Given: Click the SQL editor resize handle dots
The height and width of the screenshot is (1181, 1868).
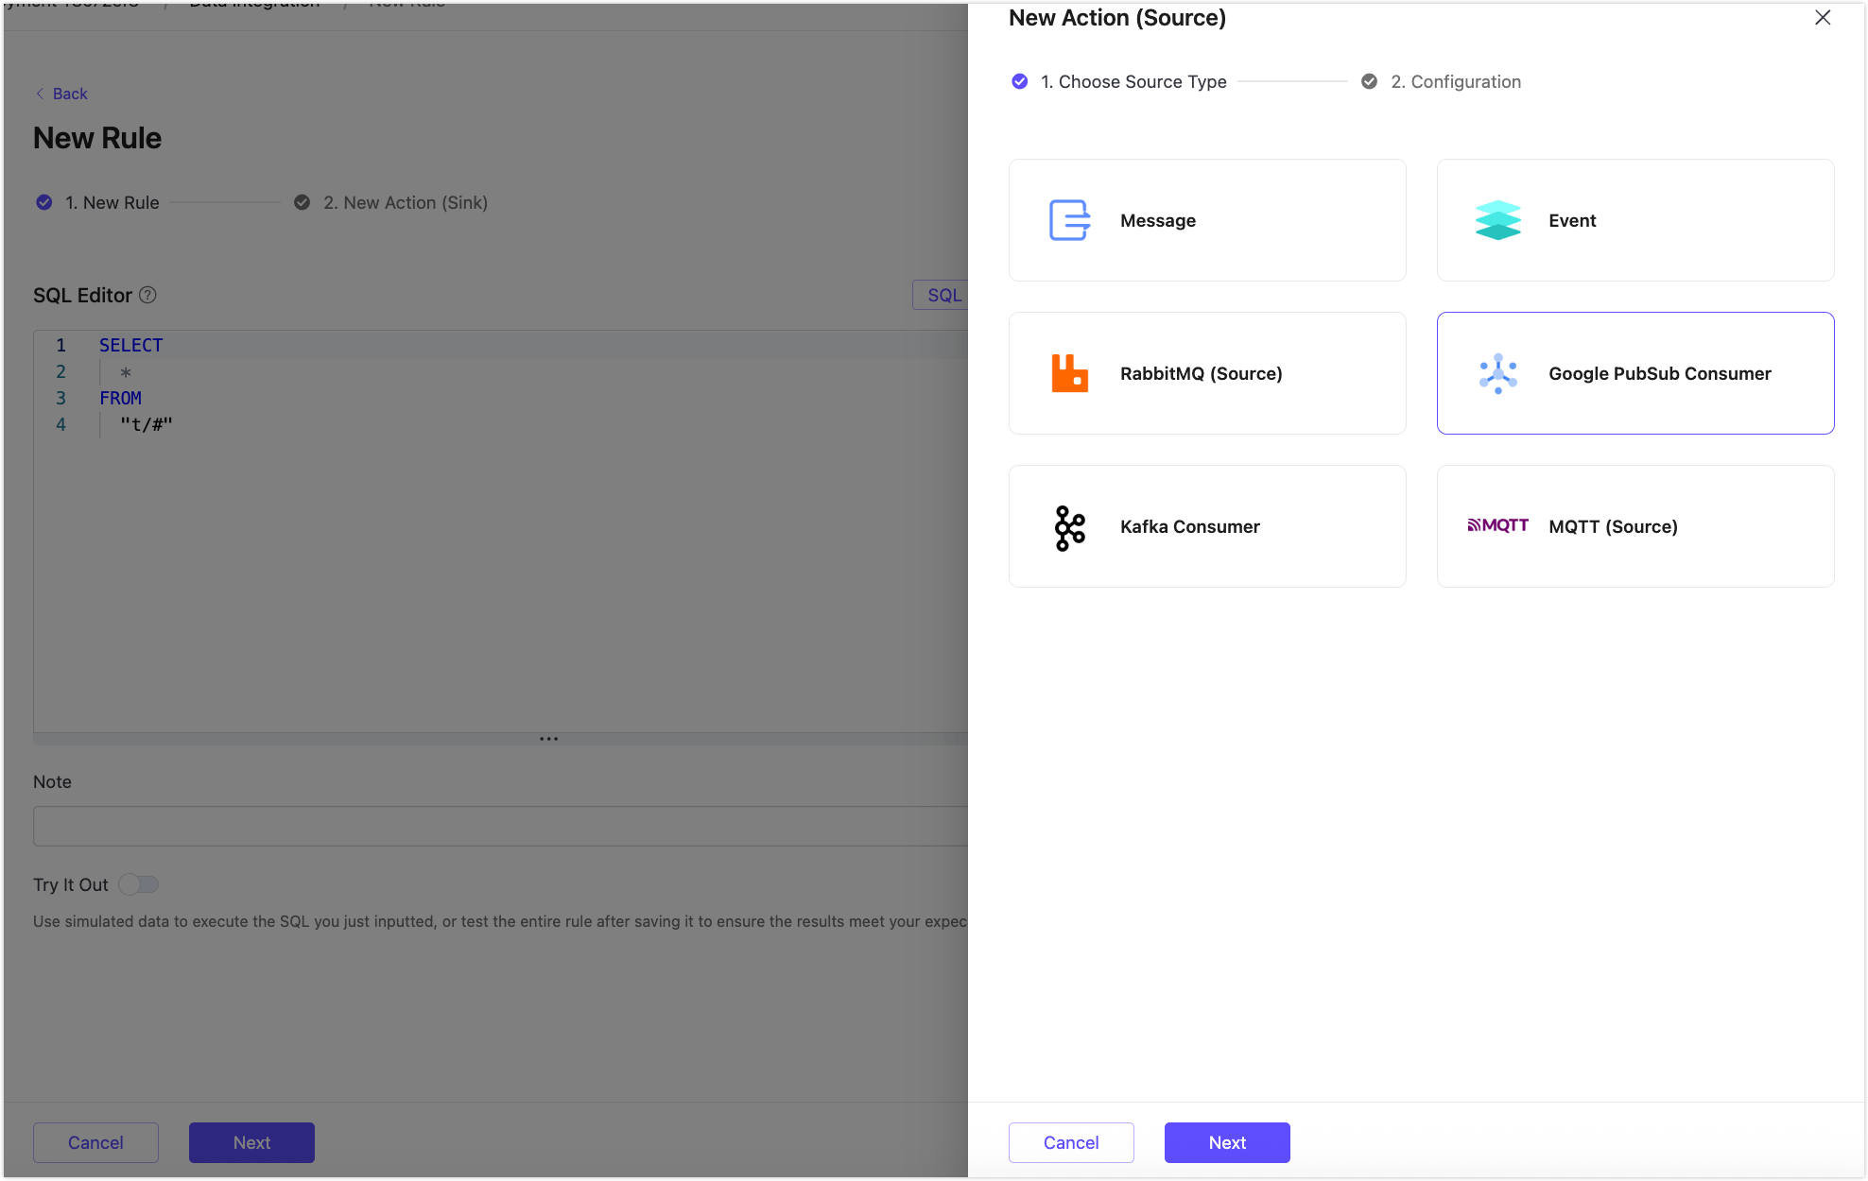Looking at the screenshot, I should coord(548,739).
